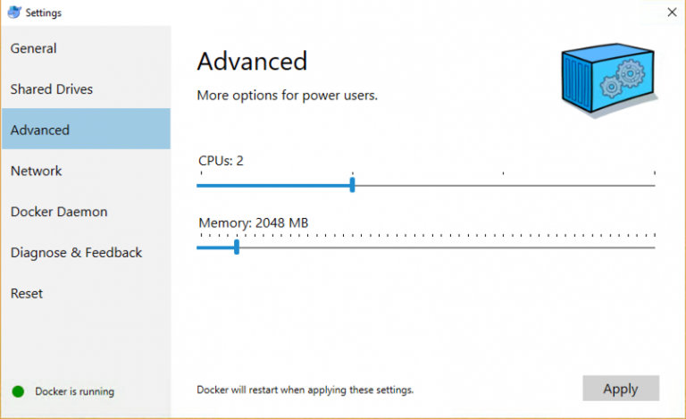Screen dimensions: 686x419
Task: Select the Reset option in sidebar
Action: click(27, 293)
